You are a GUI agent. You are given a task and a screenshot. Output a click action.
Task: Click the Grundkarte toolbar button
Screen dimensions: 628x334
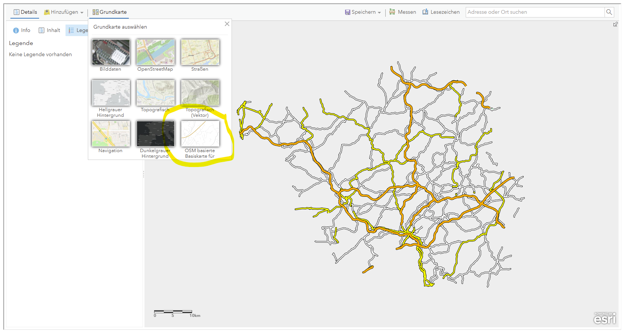(x=109, y=12)
